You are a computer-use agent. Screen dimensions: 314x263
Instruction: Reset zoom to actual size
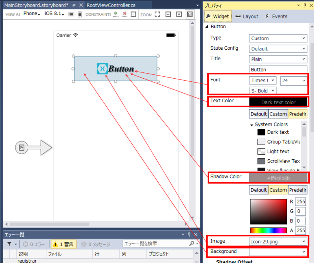(x=190, y=14)
